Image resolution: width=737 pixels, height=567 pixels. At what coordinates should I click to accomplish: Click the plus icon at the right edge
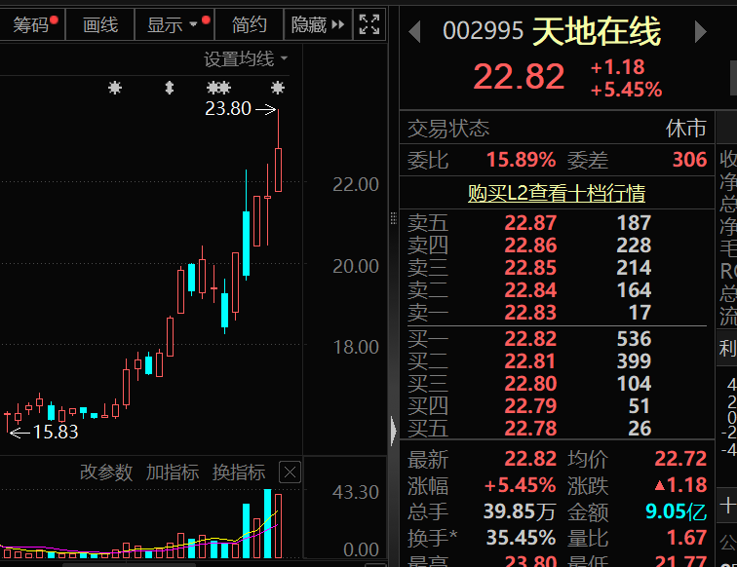coord(727,506)
